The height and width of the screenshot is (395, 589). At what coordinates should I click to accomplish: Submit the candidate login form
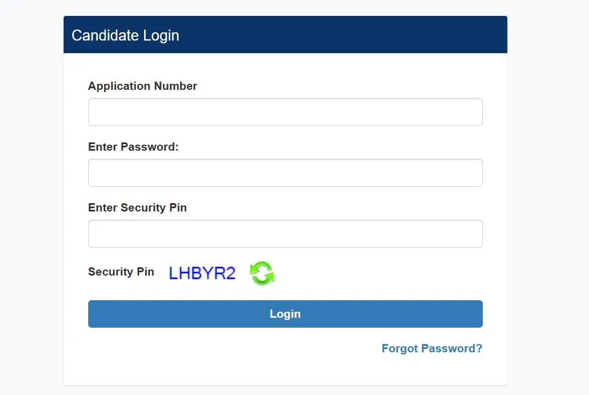tap(285, 313)
